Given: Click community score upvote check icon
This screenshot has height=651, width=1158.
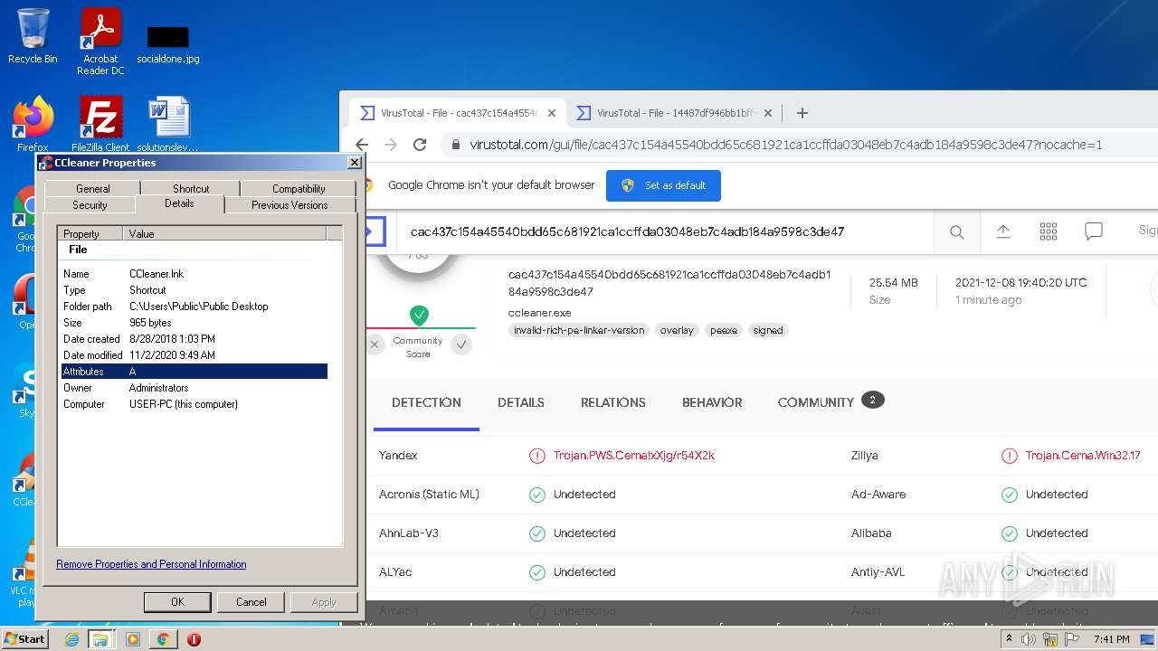Looking at the screenshot, I should click(x=461, y=344).
